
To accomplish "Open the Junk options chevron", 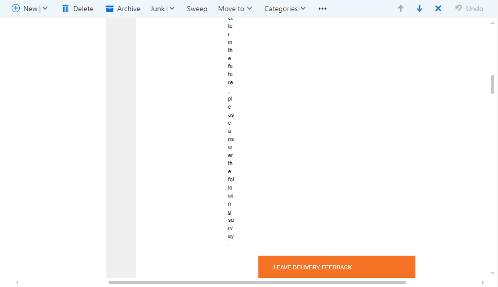I will tap(172, 9).
